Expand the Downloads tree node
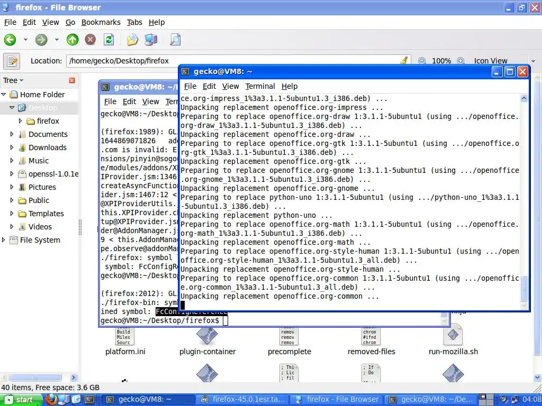Image resolution: width=542 pixels, height=406 pixels. (12, 147)
